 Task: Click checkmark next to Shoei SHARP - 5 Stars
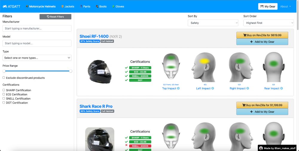point(126,68)
